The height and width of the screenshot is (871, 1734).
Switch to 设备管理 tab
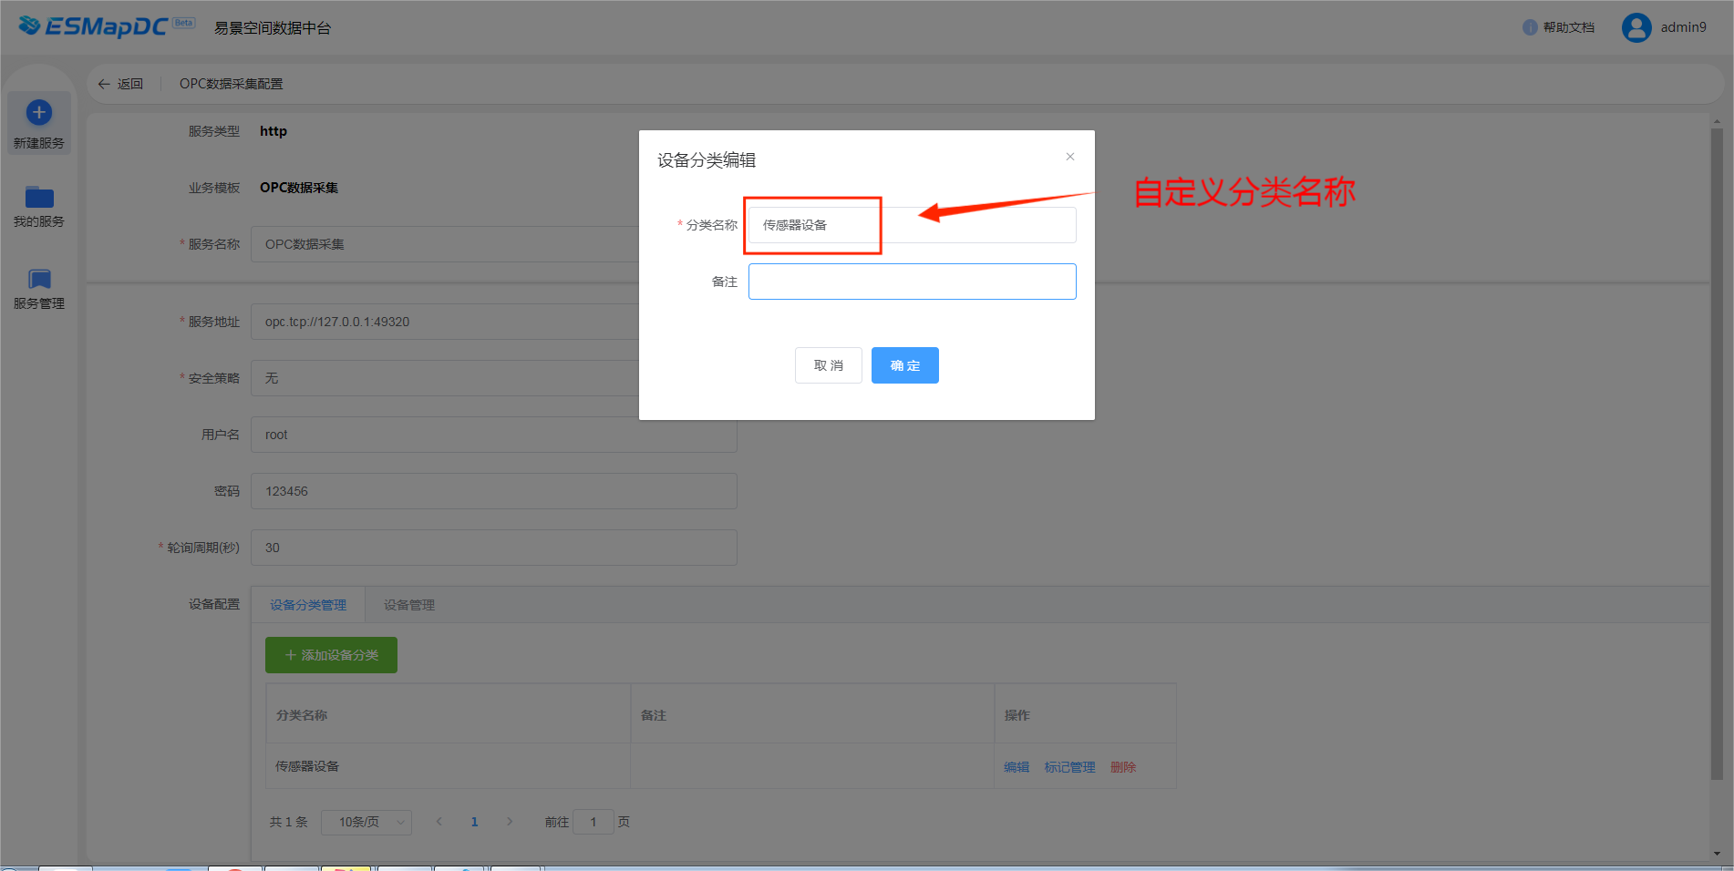pos(408,605)
